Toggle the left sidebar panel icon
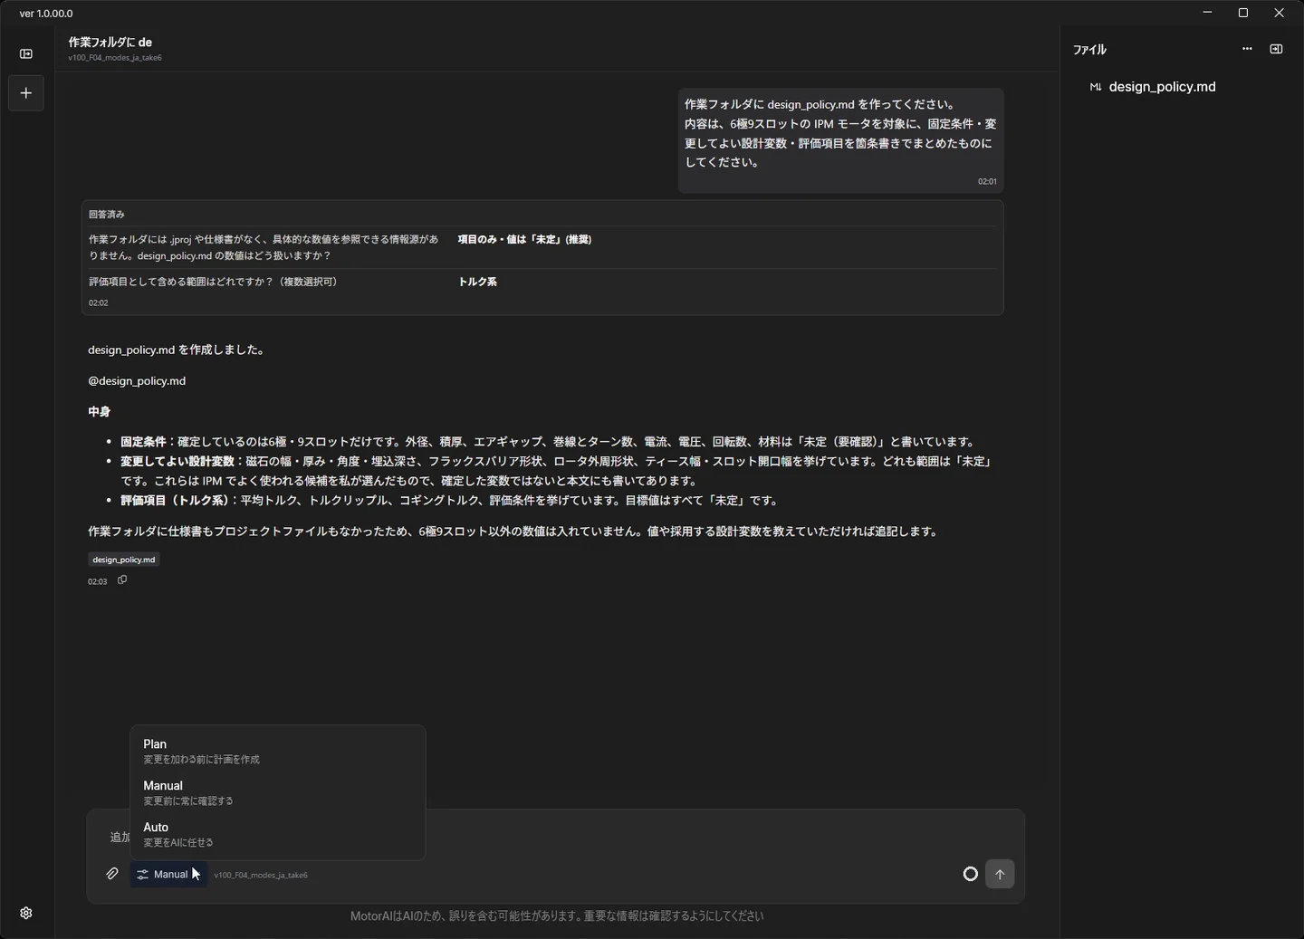The height and width of the screenshot is (939, 1304). click(x=26, y=53)
